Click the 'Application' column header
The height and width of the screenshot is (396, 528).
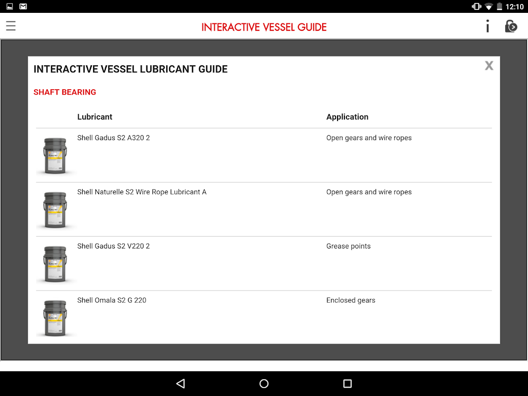click(x=347, y=117)
